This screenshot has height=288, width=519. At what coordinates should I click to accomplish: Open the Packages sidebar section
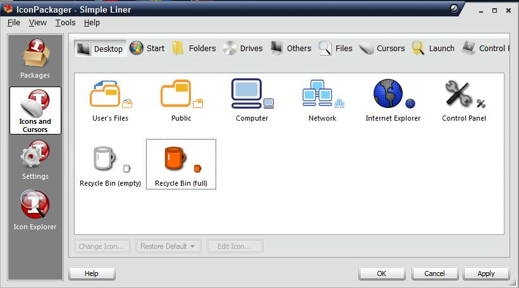click(35, 59)
